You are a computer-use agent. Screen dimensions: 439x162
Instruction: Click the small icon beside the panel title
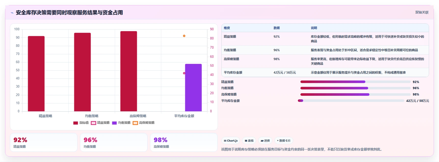click(x=12, y=13)
